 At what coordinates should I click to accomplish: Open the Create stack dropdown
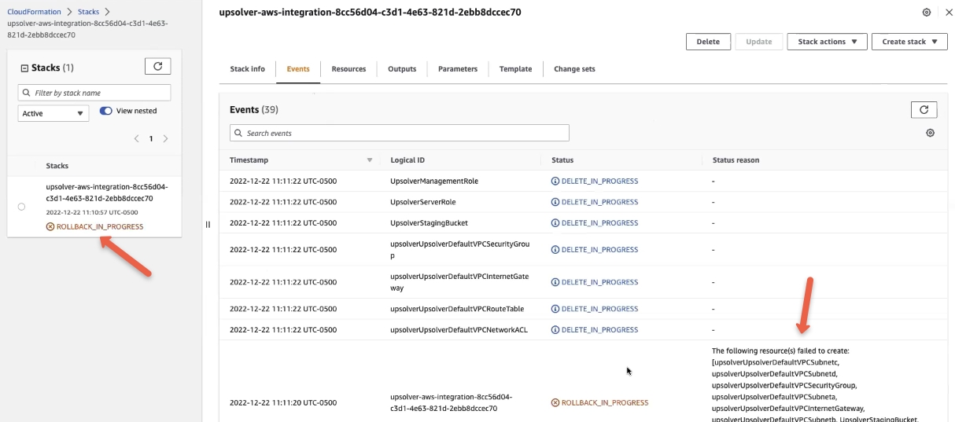(x=909, y=42)
